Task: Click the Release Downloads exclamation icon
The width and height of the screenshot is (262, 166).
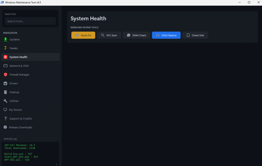Action: coord(5,127)
